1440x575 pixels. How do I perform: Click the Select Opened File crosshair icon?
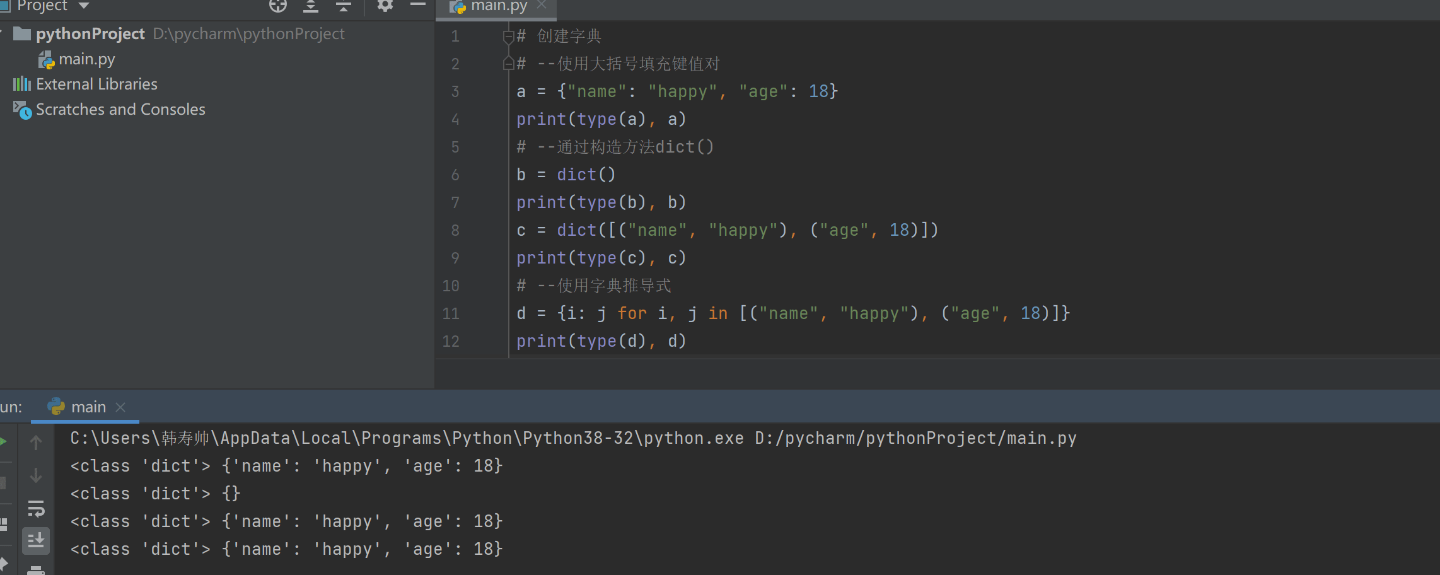point(277,6)
